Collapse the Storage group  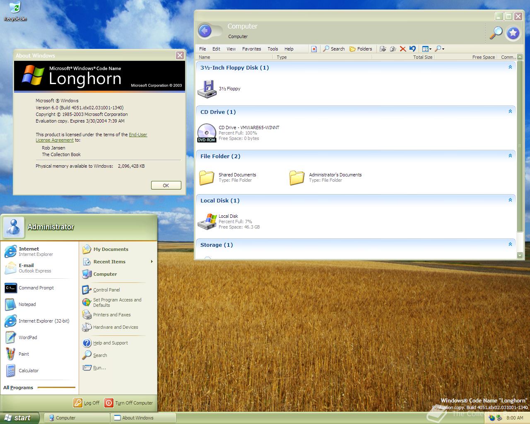[x=510, y=244]
